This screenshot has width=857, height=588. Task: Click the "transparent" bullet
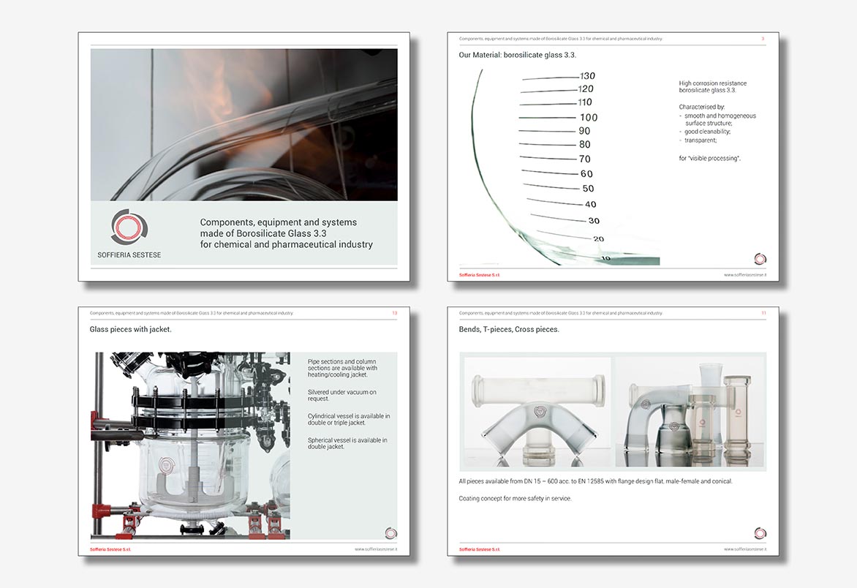coord(698,140)
